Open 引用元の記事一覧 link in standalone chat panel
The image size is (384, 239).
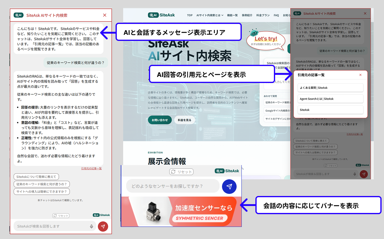[91, 168]
